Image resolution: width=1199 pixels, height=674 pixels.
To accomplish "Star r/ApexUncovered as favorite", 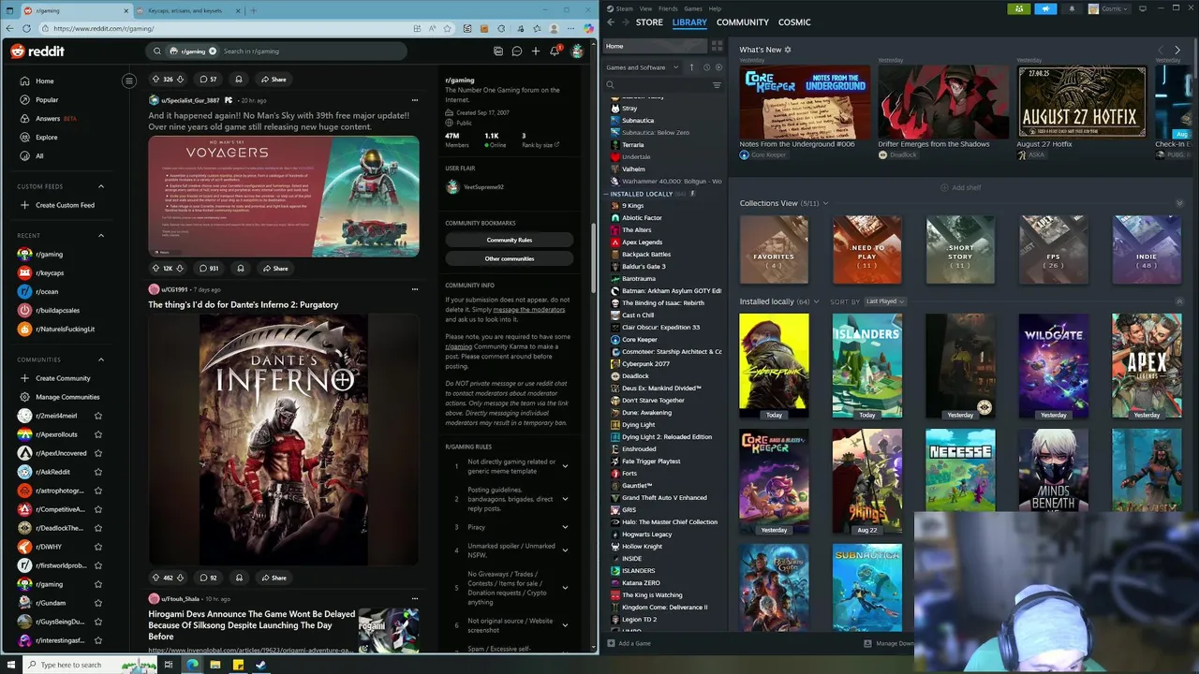I will click(x=97, y=453).
